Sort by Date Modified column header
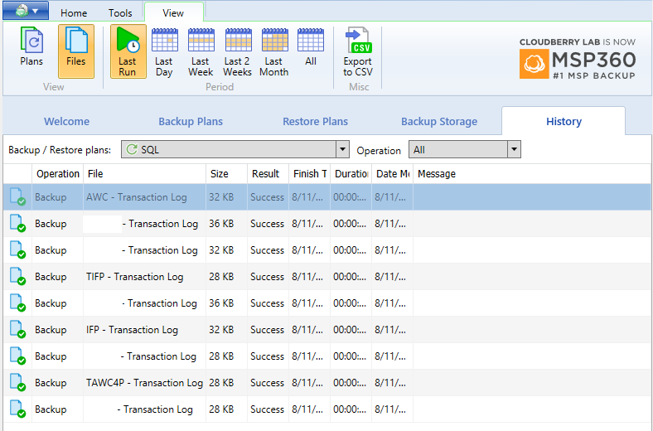Image resolution: width=653 pixels, height=431 pixels. (392, 174)
